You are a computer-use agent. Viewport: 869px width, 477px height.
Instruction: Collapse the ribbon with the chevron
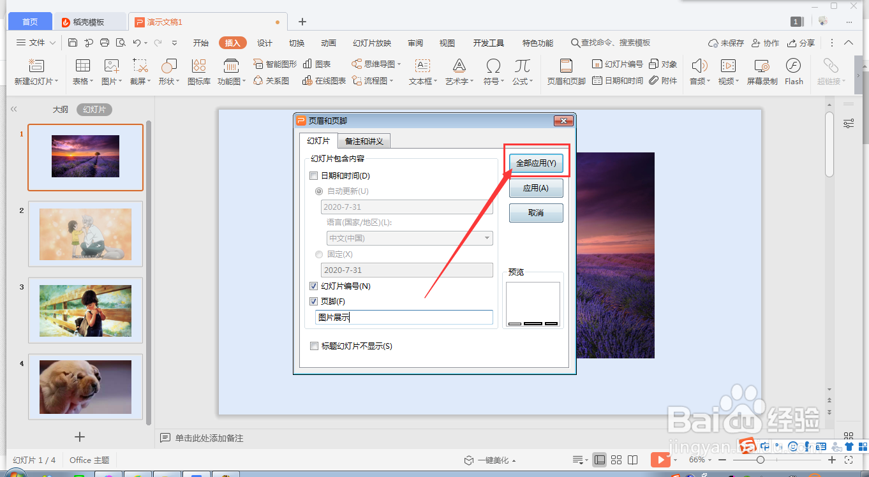coord(849,43)
